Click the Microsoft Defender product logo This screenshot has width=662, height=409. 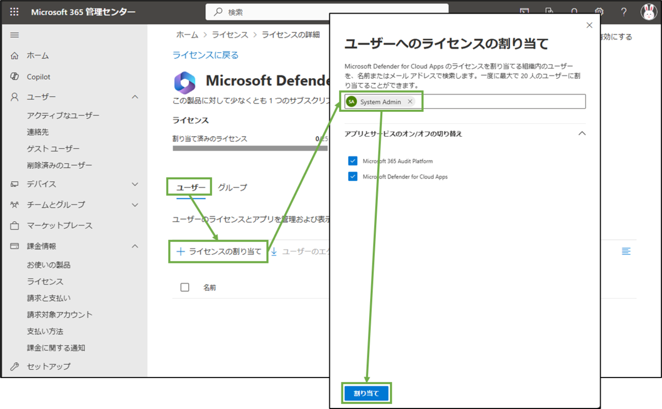tap(185, 82)
